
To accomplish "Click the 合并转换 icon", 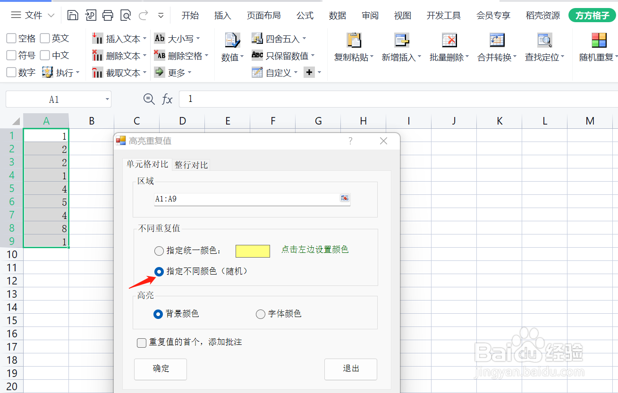I will tap(497, 40).
